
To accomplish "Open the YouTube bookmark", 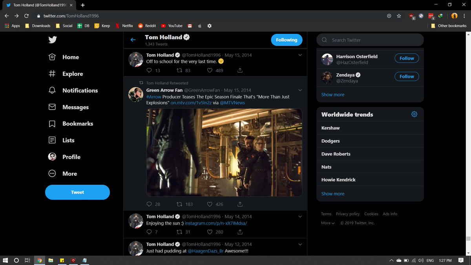I will [x=172, y=26].
